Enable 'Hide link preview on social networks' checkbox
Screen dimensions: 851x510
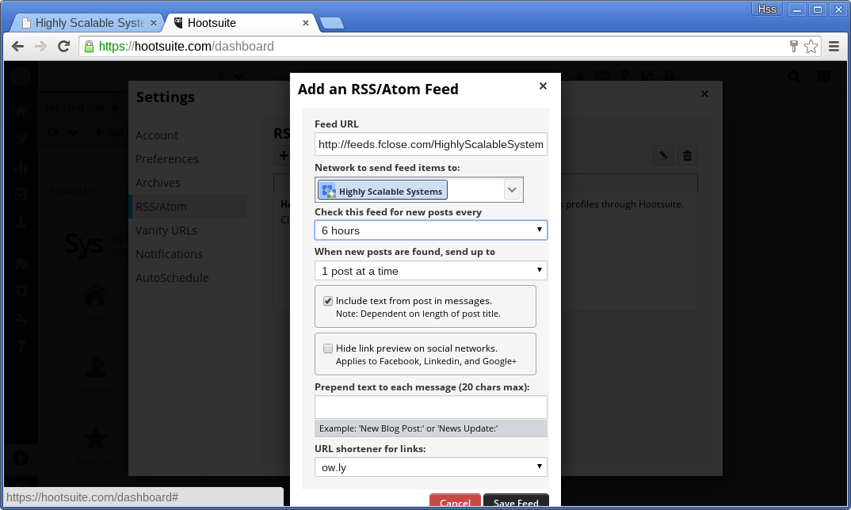328,349
